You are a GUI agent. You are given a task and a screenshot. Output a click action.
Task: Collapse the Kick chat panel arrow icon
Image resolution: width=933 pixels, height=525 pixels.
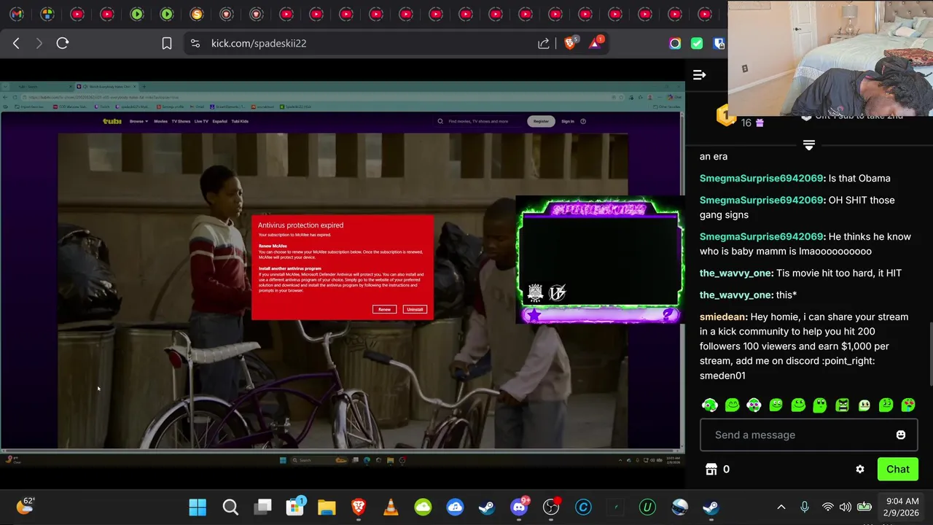[699, 74]
